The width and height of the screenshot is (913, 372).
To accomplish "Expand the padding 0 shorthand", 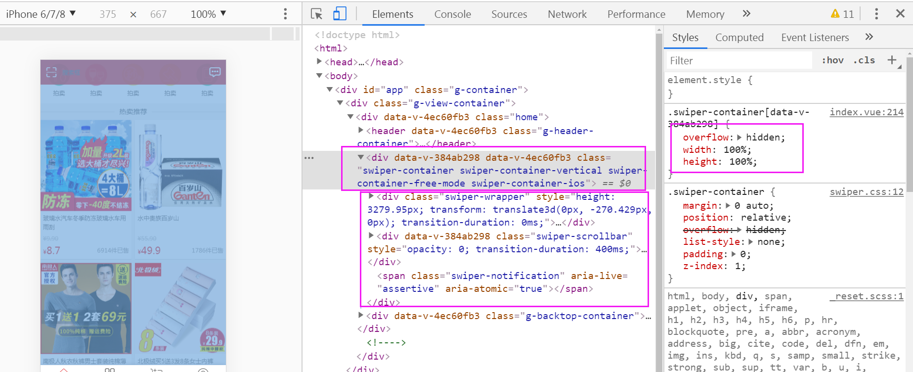I will coord(734,254).
